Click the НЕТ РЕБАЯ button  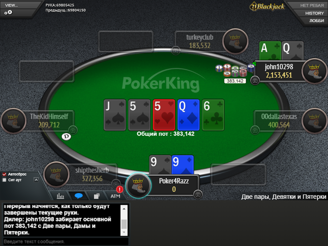point(312,6)
